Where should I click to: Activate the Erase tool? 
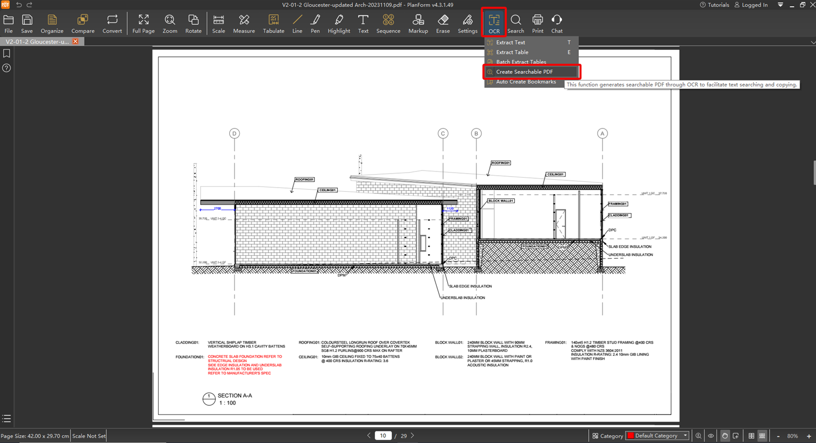pyautogui.click(x=442, y=24)
